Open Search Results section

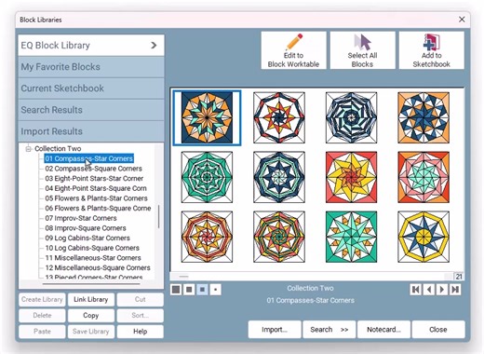91,110
